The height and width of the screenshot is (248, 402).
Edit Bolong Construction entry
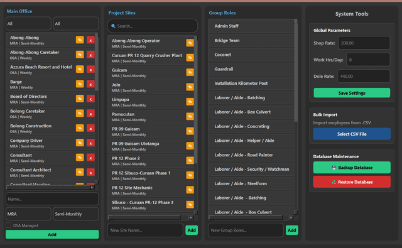click(80, 128)
